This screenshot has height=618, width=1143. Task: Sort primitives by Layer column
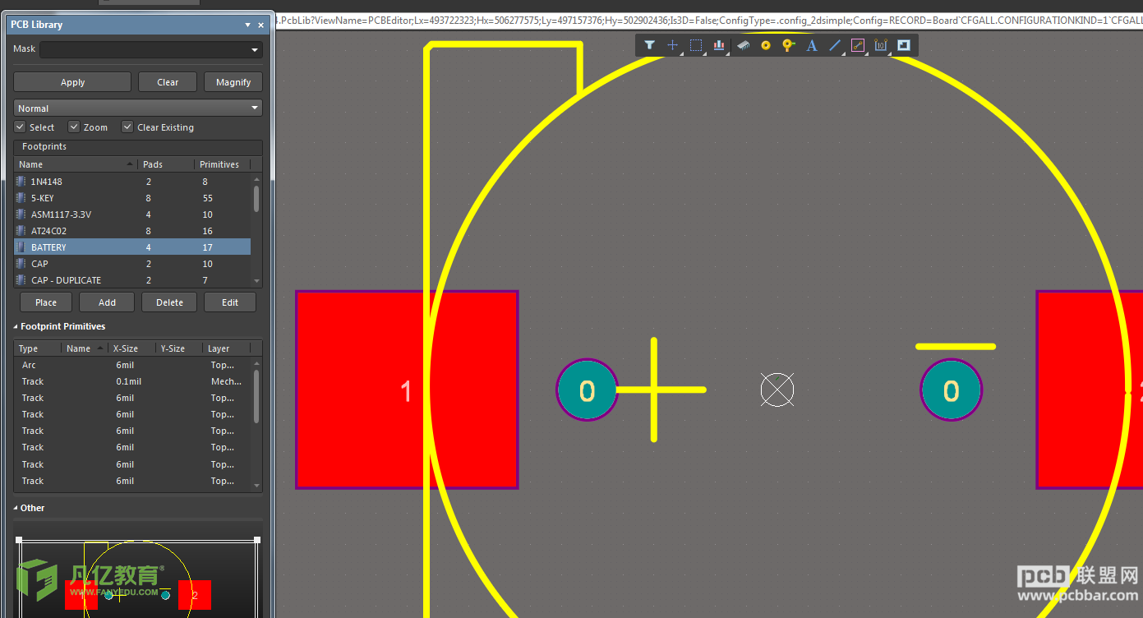click(x=226, y=348)
